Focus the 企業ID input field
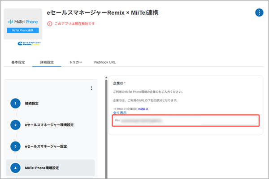 click(x=186, y=121)
